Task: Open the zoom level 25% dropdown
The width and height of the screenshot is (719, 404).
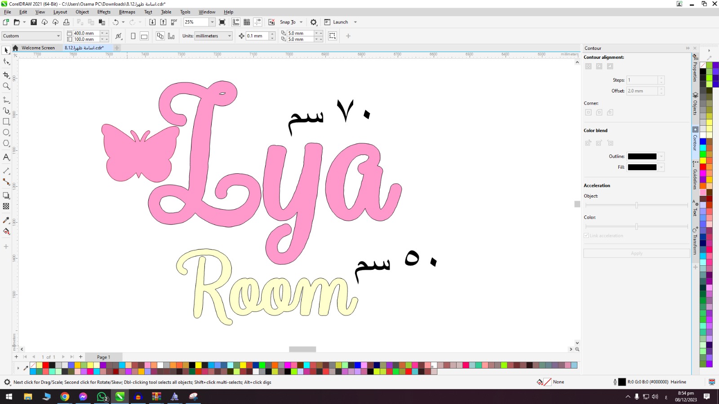Action: point(212,22)
